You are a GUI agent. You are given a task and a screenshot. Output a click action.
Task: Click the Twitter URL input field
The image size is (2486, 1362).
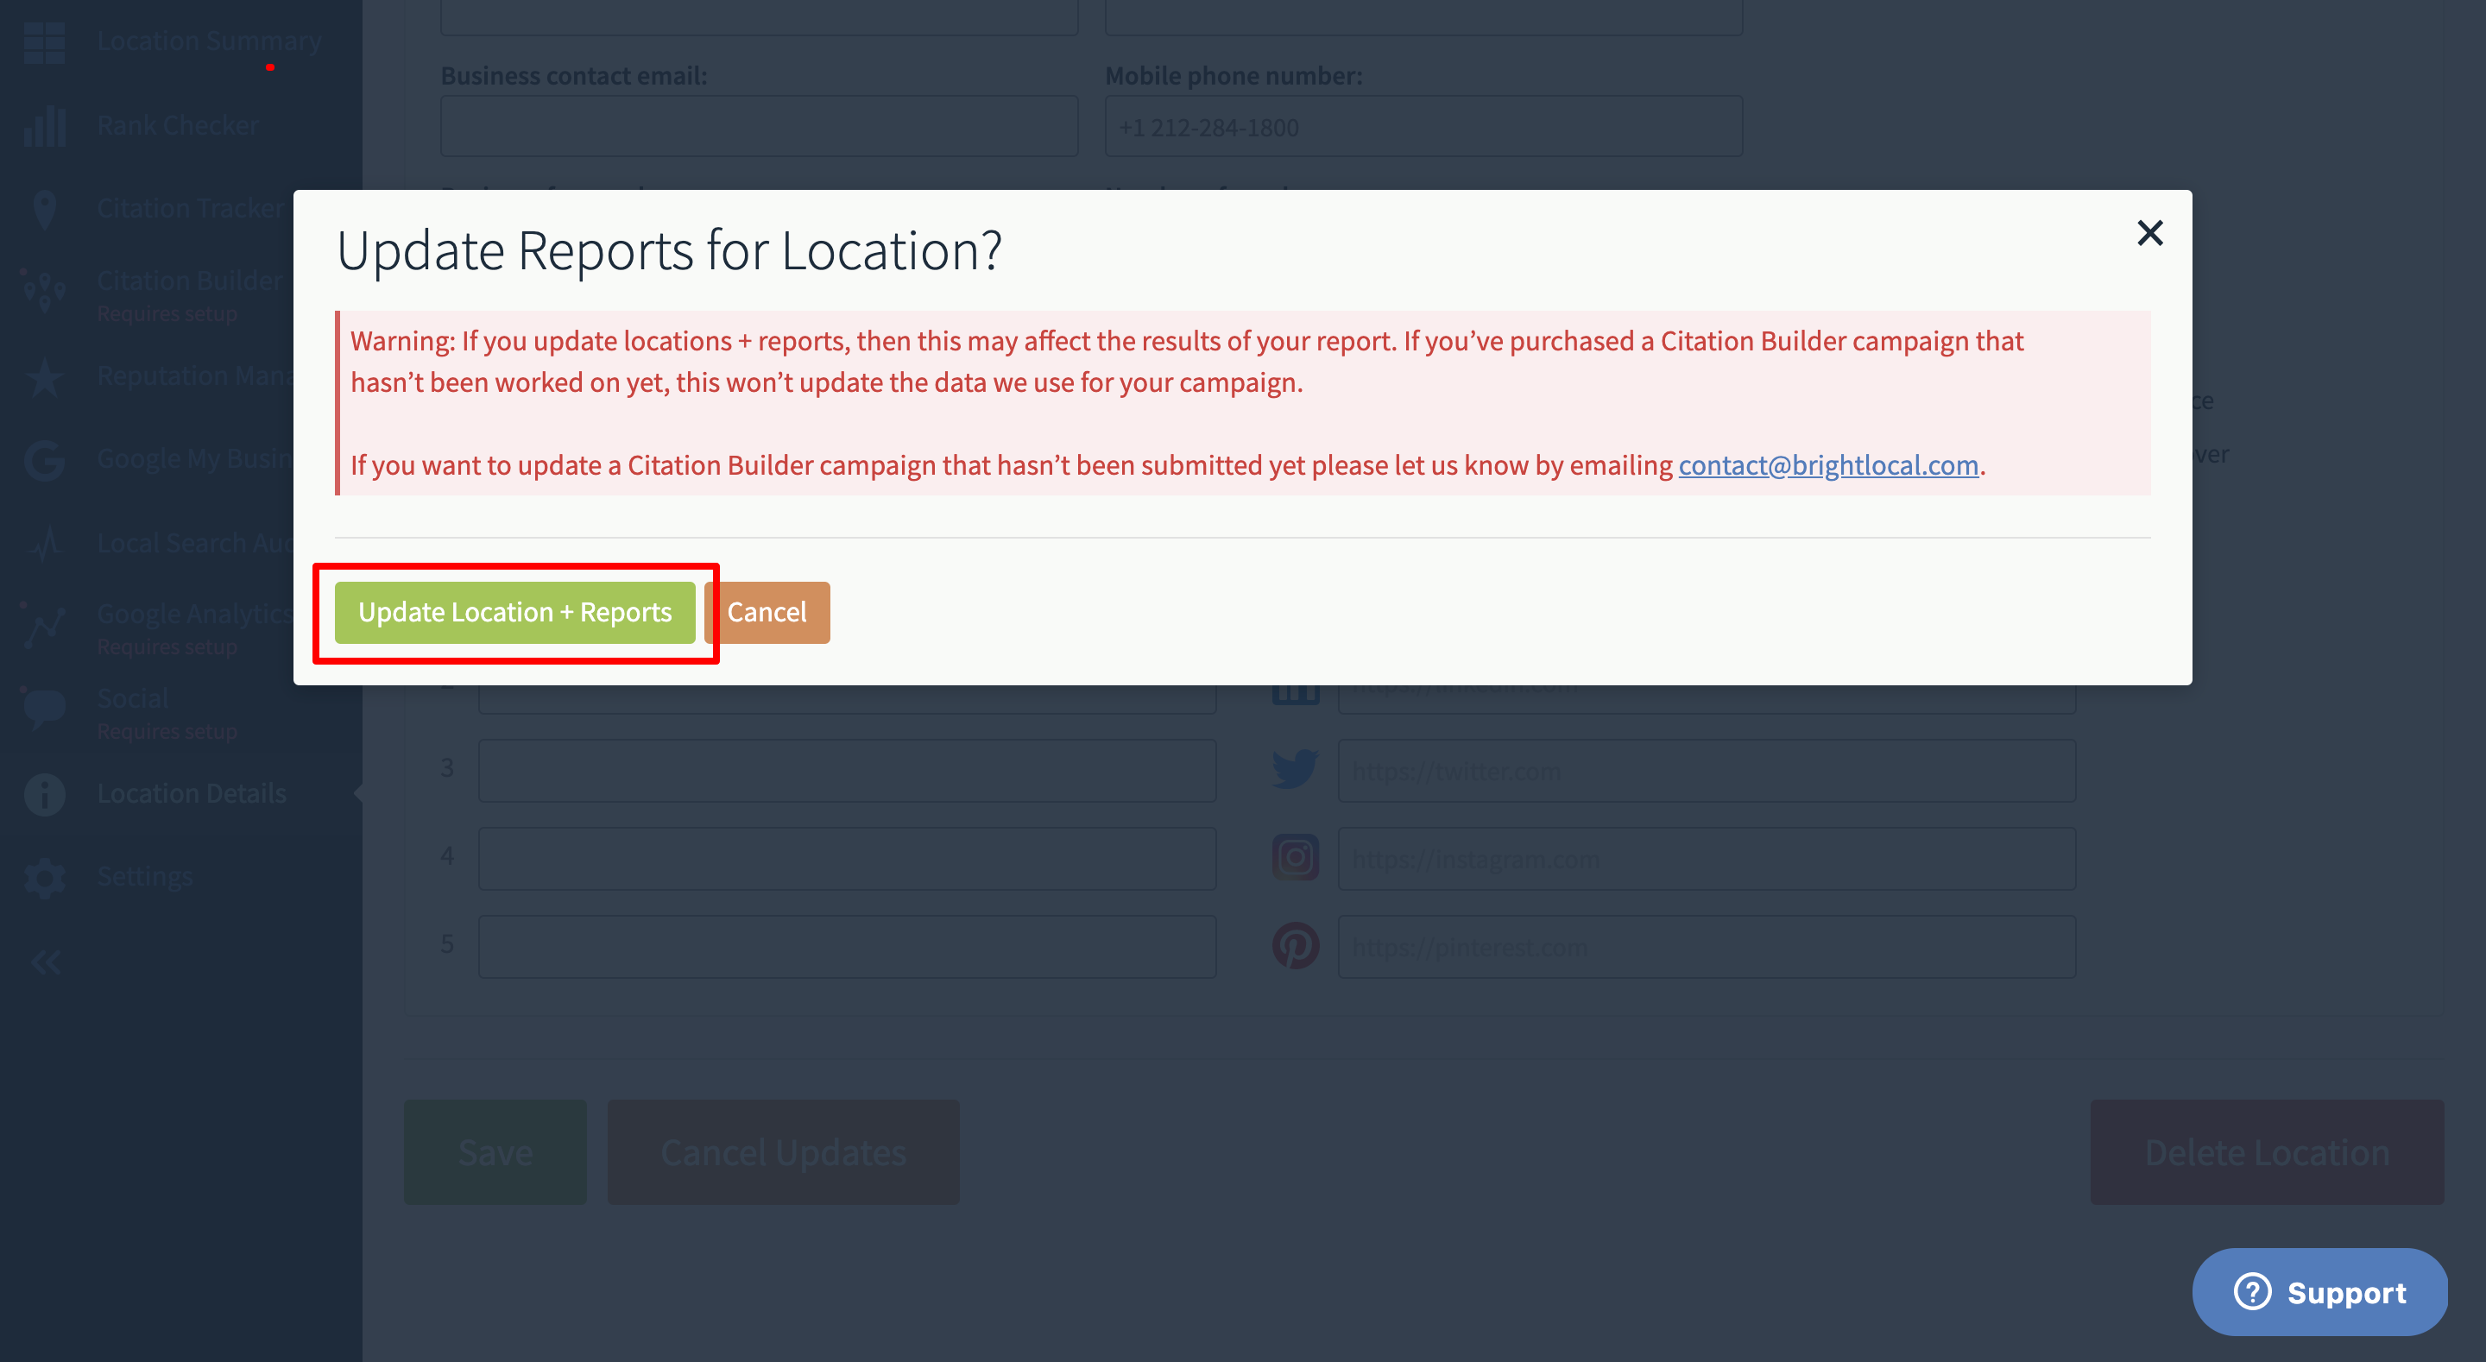pyautogui.click(x=1707, y=770)
